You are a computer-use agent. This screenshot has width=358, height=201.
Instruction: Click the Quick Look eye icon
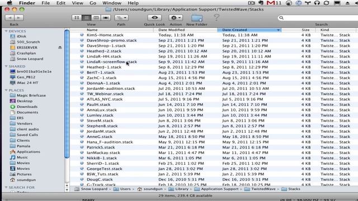tap(154, 17)
